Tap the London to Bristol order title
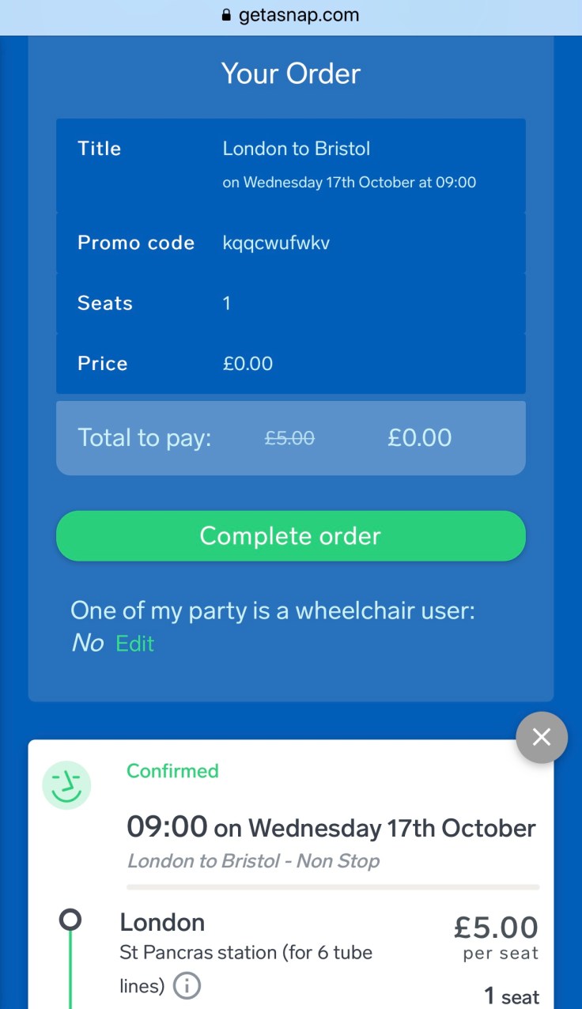 click(297, 149)
